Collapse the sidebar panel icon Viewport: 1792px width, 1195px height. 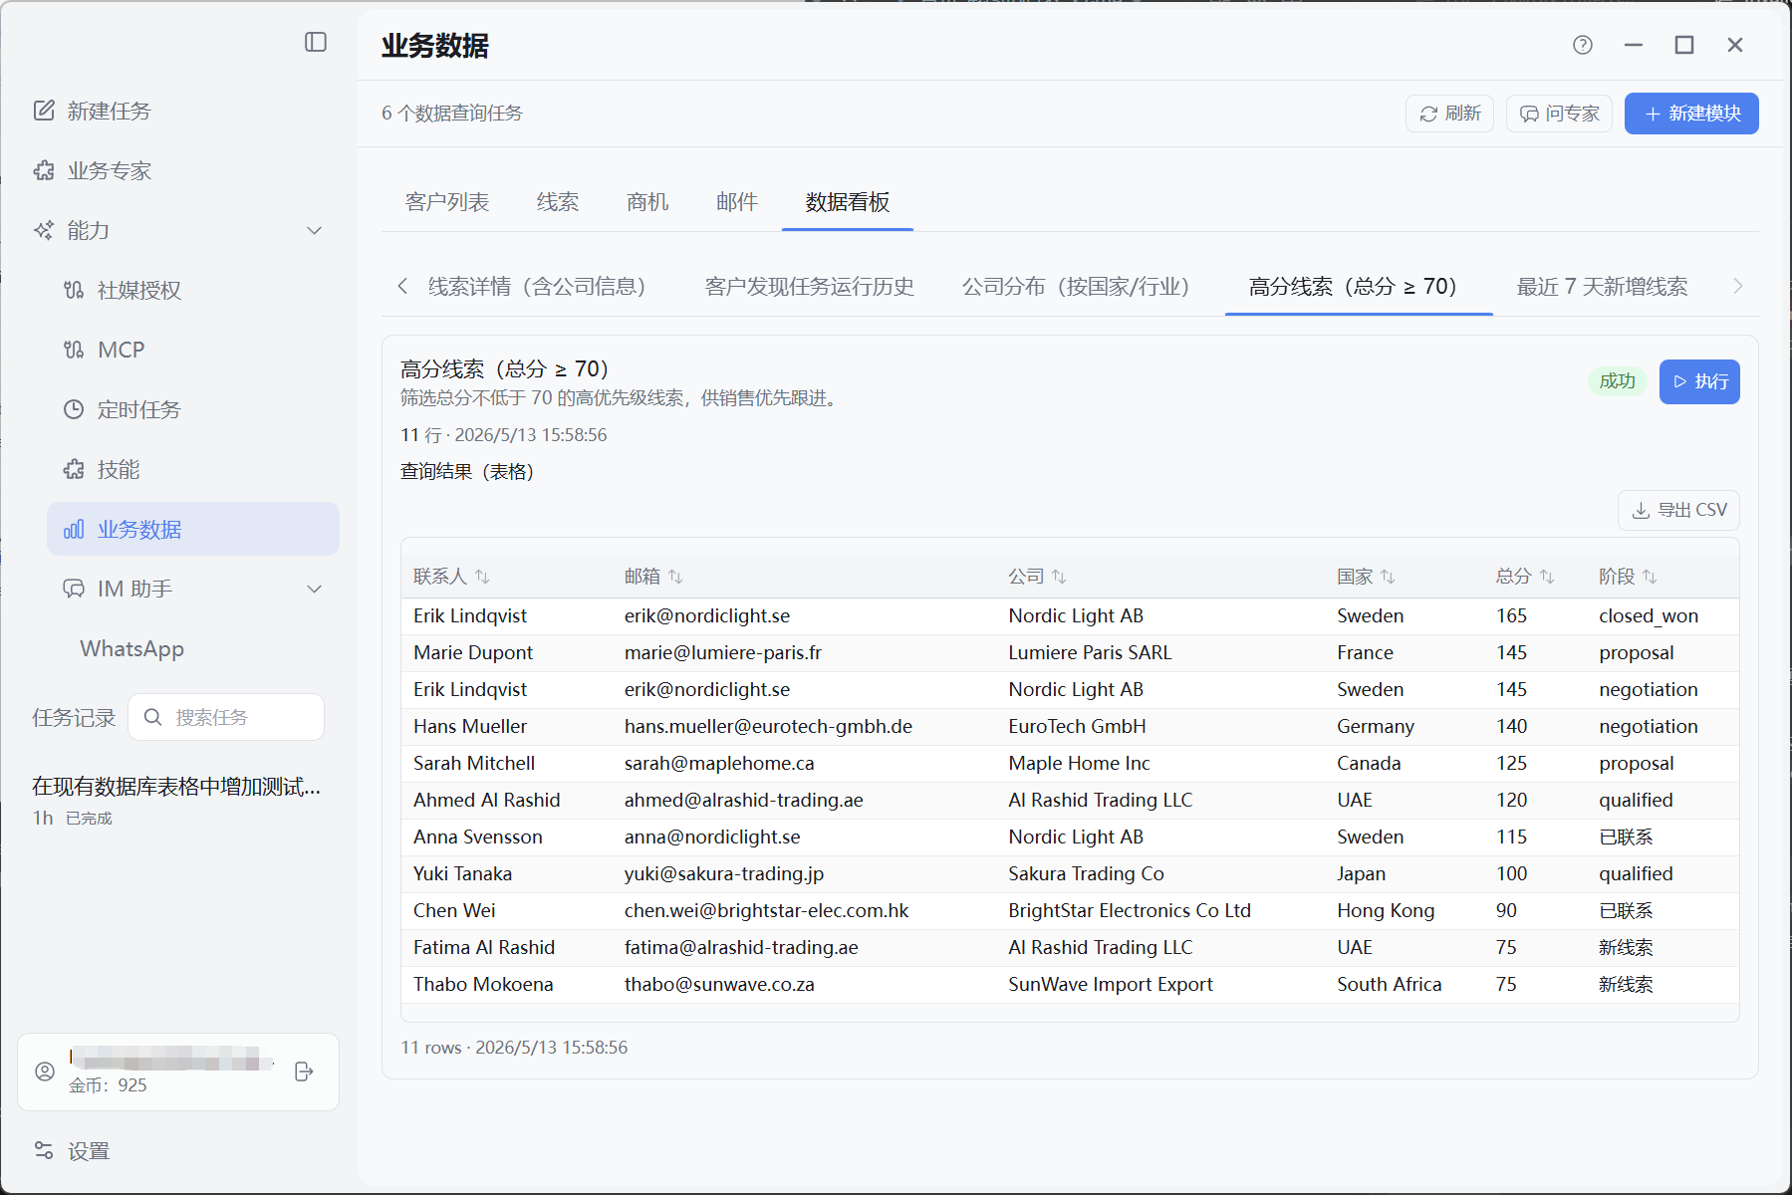click(x=316, y=42)
